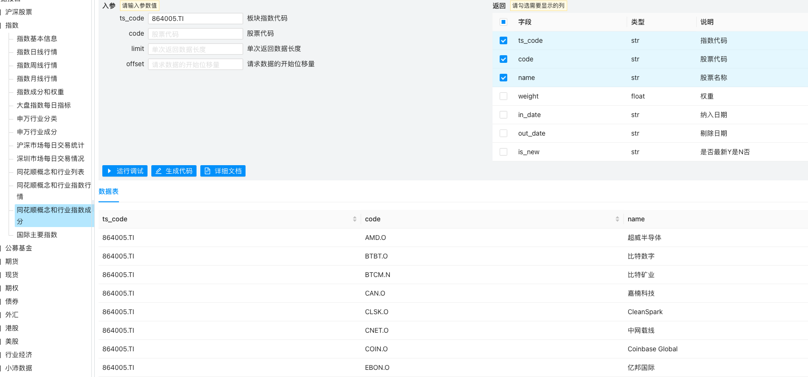
Task: Open 指数基本信息 in the tree
Action: pyautogui.click(x=37, y=39)
